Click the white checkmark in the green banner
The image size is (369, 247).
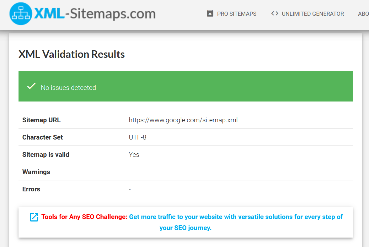coord(31,86)
